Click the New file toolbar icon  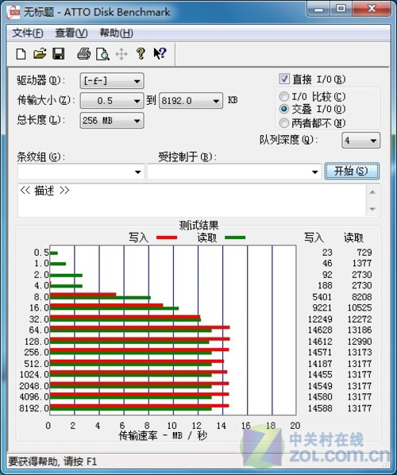(21, 54)
